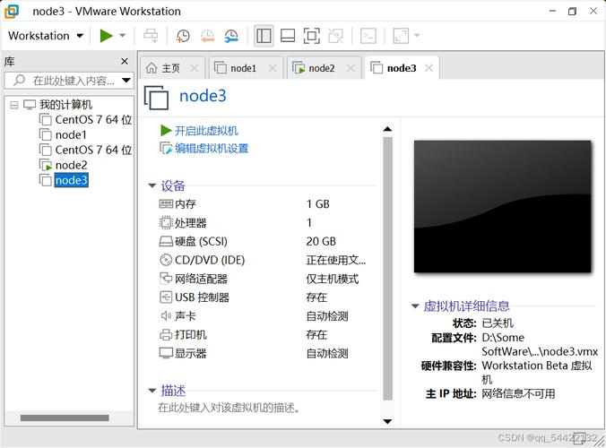The height and width of the screenshot is (448, 606).
Task: Collapse the 描述 section
Action: click(151, 391)
